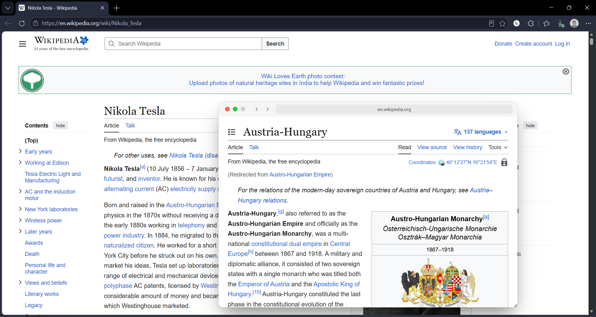Open the downloads icon in browser toolbar
The image size is (596, 317).
pyautogui.click(x=561, y=23)
